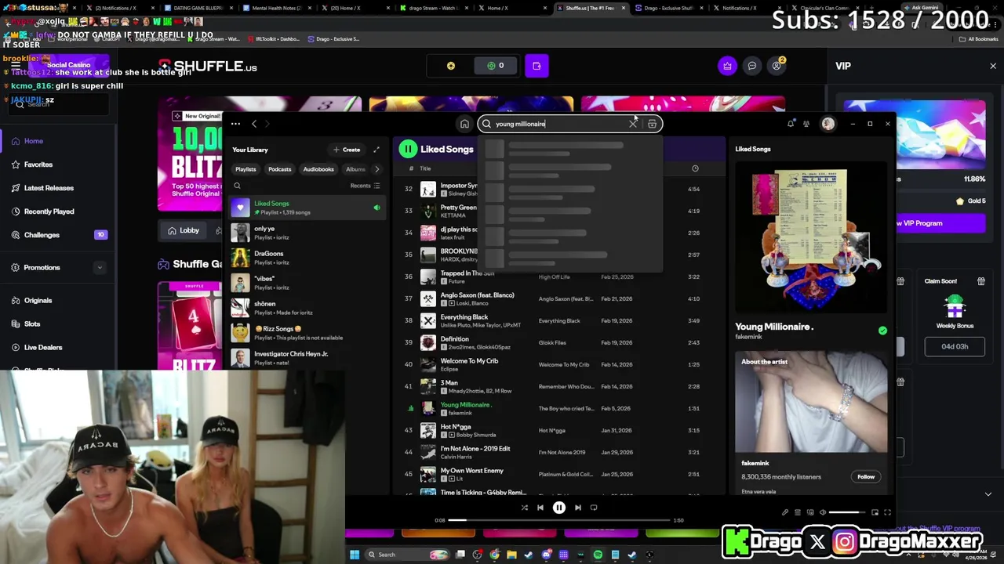Skip to previous track
The image size is (1004, 564).
540,508
